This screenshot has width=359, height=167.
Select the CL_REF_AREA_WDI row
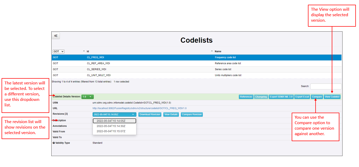[98, 63]
